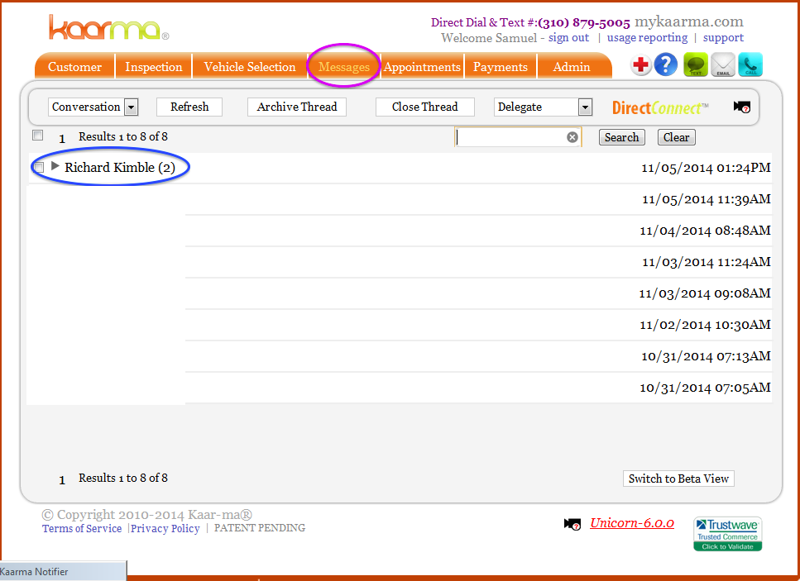Image resolution: width=800 pixels, height=581 pixels.
Task: Open help via blue question mark icon
Action: click(665, 64)
